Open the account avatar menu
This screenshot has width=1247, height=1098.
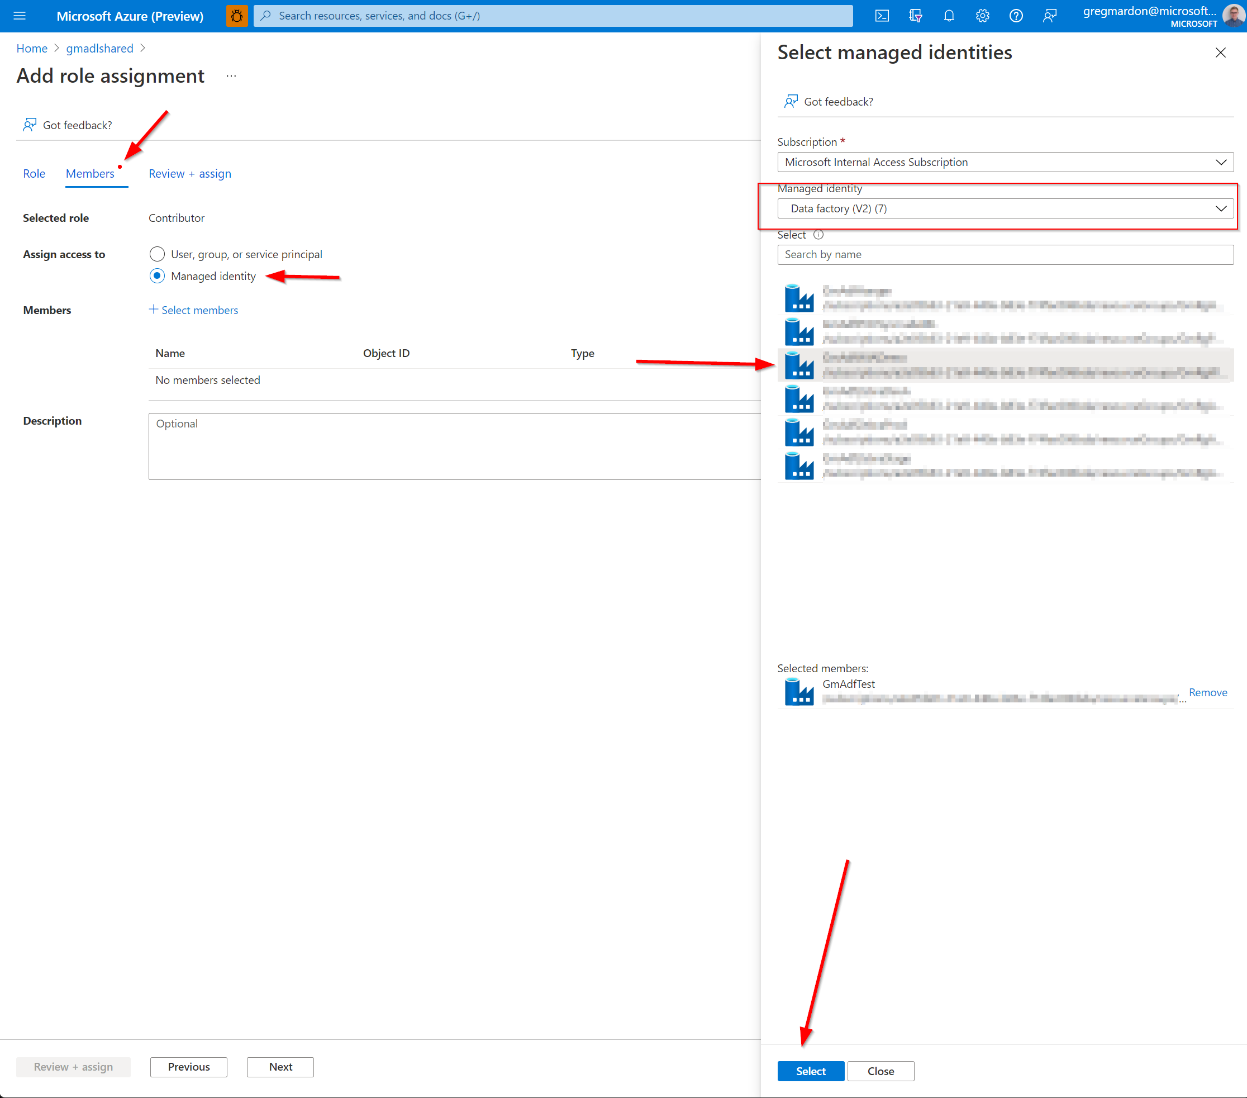1234,16
